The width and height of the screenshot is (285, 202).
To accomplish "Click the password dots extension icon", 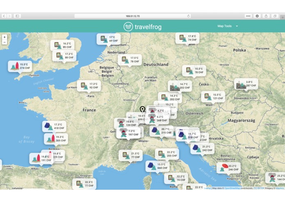I will coord(248,16).
